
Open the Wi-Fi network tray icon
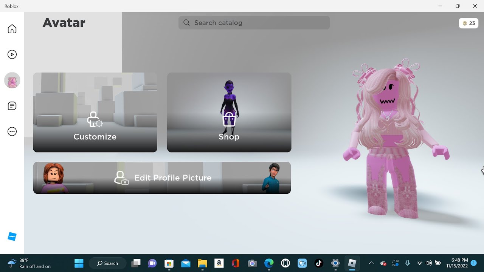[419, 263]
